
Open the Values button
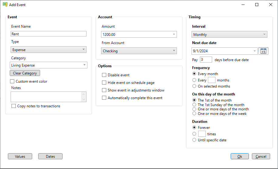(20, 157)
